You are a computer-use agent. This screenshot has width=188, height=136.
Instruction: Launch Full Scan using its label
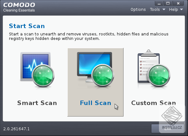point(95,103)
